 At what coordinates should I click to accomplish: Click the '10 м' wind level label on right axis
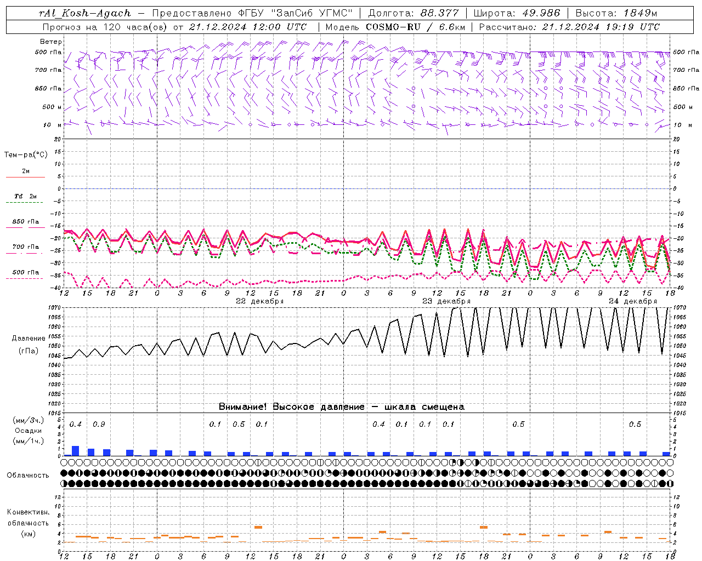(683, 125)
